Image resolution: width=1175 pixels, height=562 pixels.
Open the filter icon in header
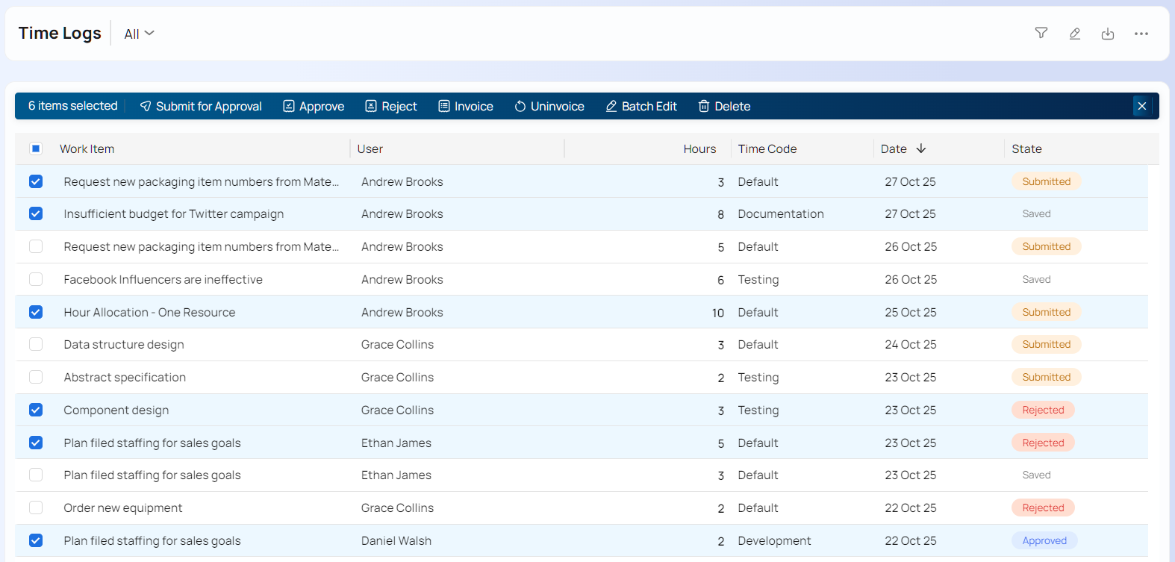coord(1041,33)
